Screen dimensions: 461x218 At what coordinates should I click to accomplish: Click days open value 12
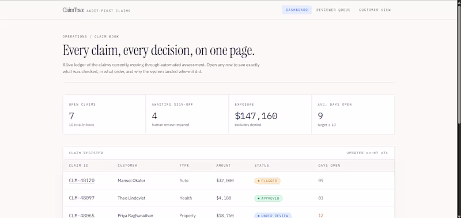click(x=321, y=216)
